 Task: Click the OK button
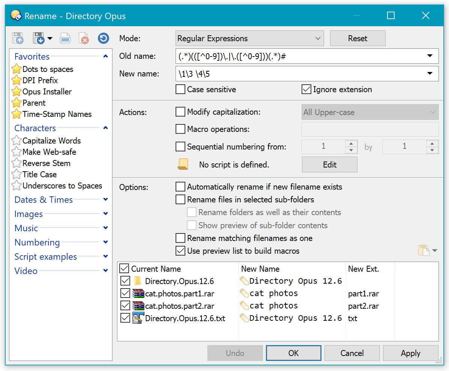[x=293, y=353]
